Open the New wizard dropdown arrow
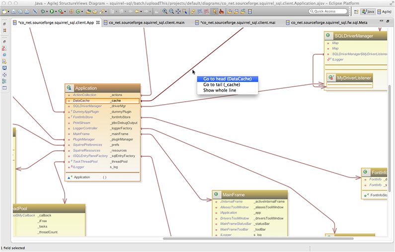The width and height of the screenshot is (395, 252). [8, 11]
